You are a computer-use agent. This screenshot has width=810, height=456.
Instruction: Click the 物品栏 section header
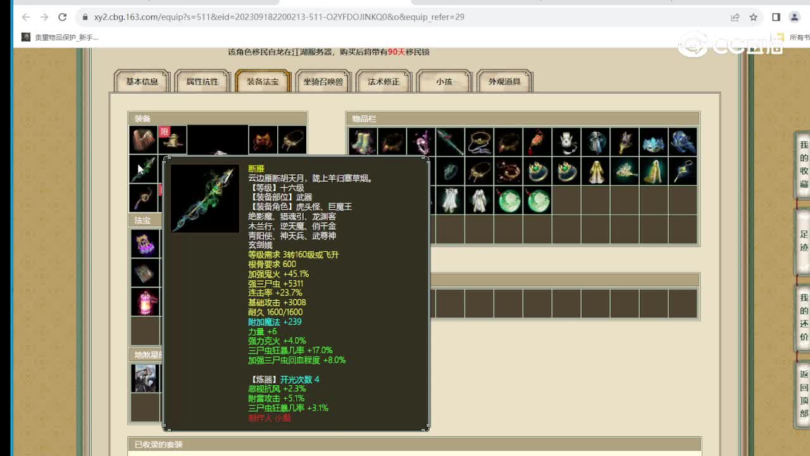coord(523,118)
